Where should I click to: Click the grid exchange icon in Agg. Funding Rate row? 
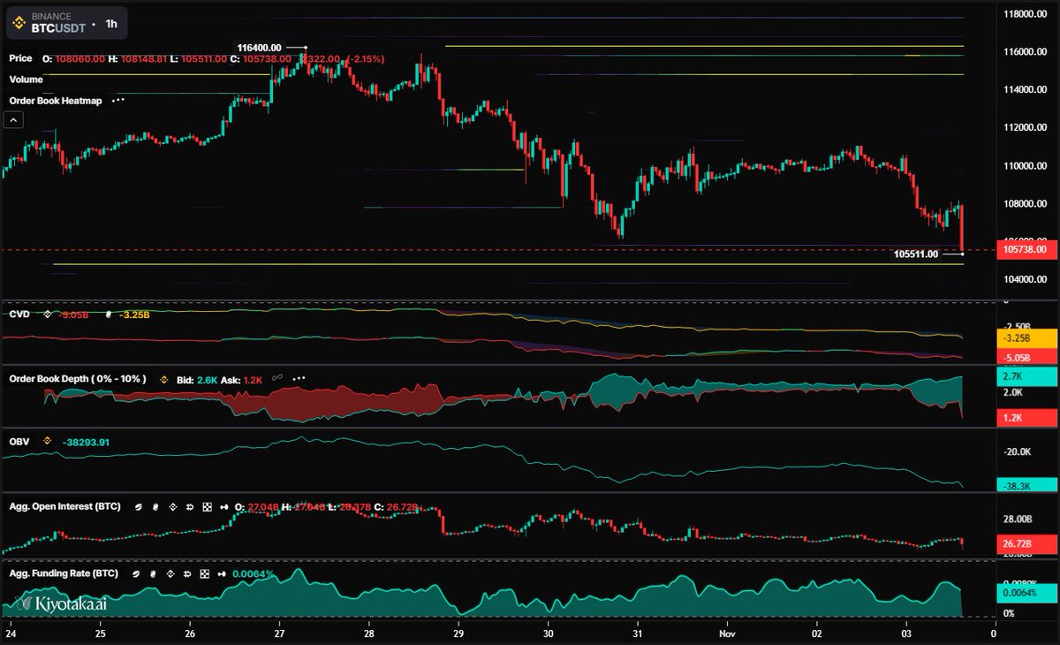(x=207, y=573)
